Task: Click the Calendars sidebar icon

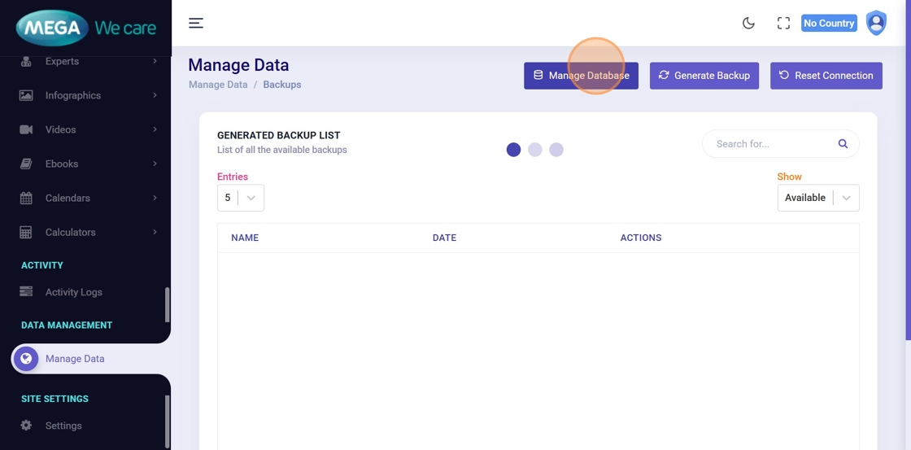Action: (26, 198)
